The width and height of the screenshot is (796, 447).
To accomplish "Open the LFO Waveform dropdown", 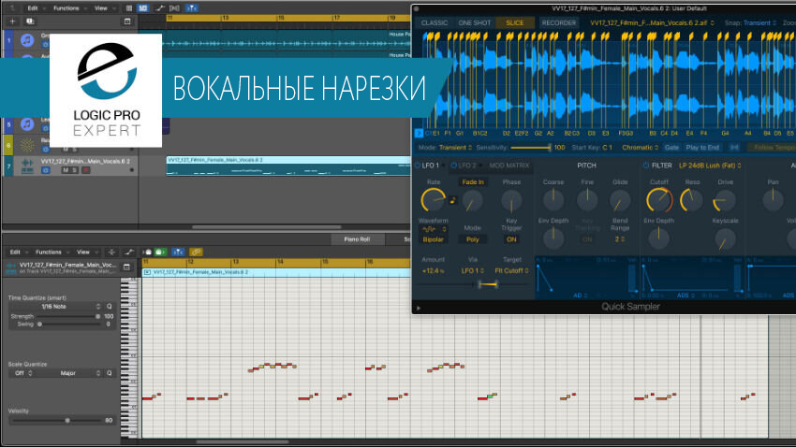I will point(434,230).
